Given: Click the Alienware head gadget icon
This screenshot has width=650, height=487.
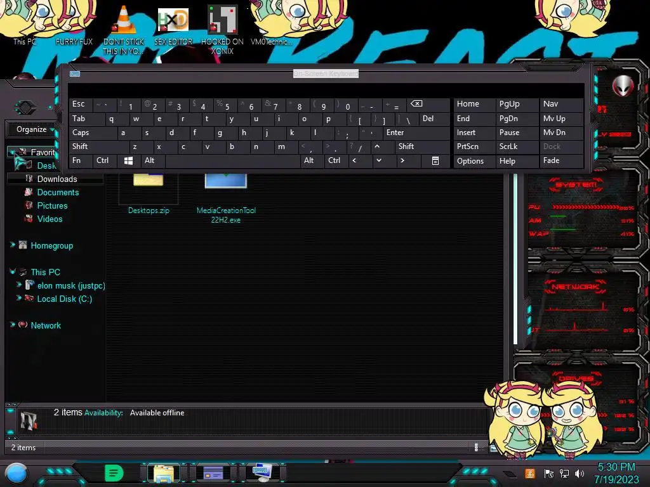Looking at the screenshot, I should point(623,86).
